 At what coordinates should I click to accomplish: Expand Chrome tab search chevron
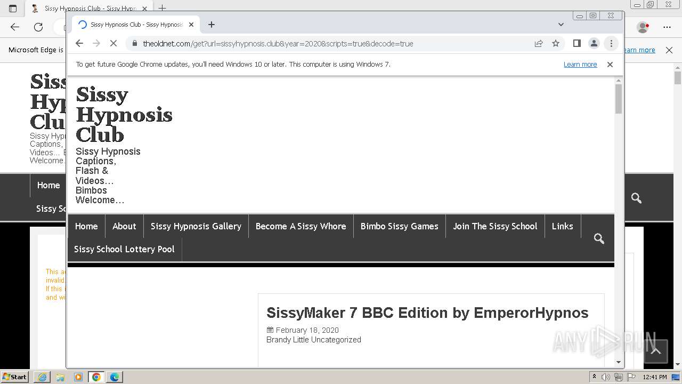click(x=561, y=25)
